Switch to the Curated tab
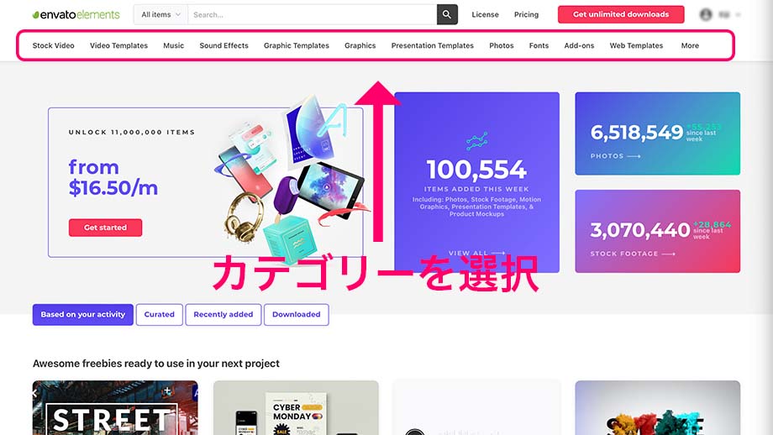This screenshot has height=435, width=773. (160, 314)
